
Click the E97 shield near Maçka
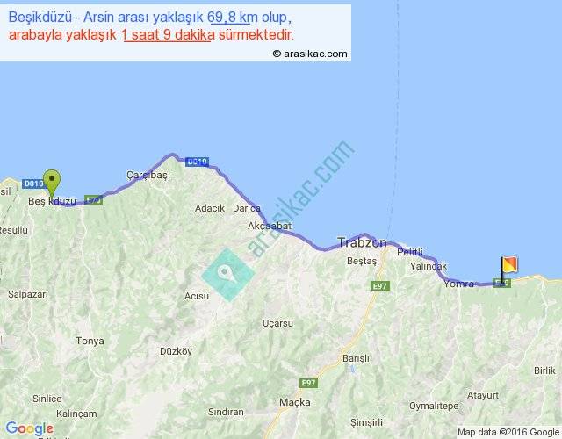pyautogui.click(x=309, y=383)
